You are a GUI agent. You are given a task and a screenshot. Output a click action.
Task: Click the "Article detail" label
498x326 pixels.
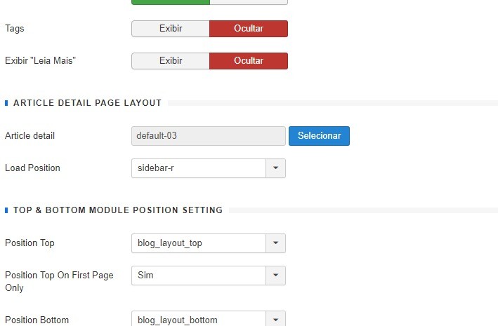[30, 136]
